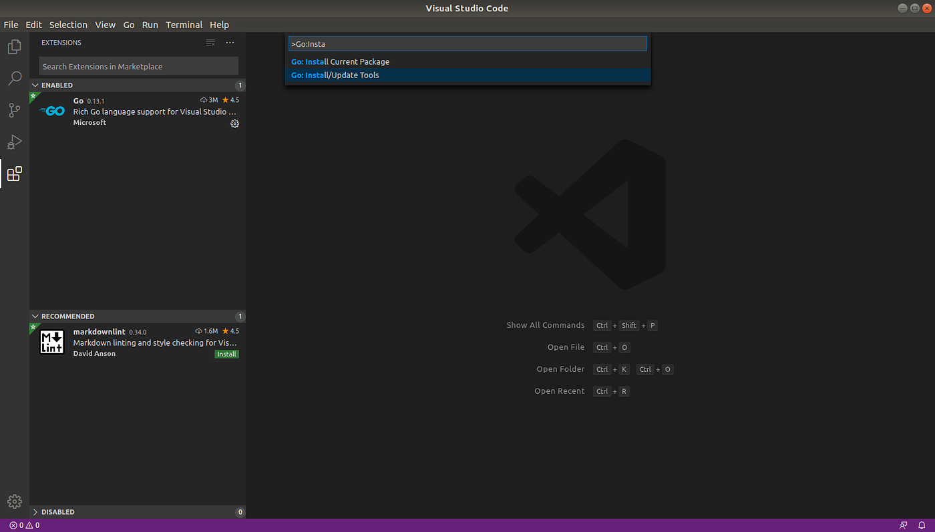Viewport: 935px width, 532px height.
Task: Click the Go extension logo
Action: [51, 111]
